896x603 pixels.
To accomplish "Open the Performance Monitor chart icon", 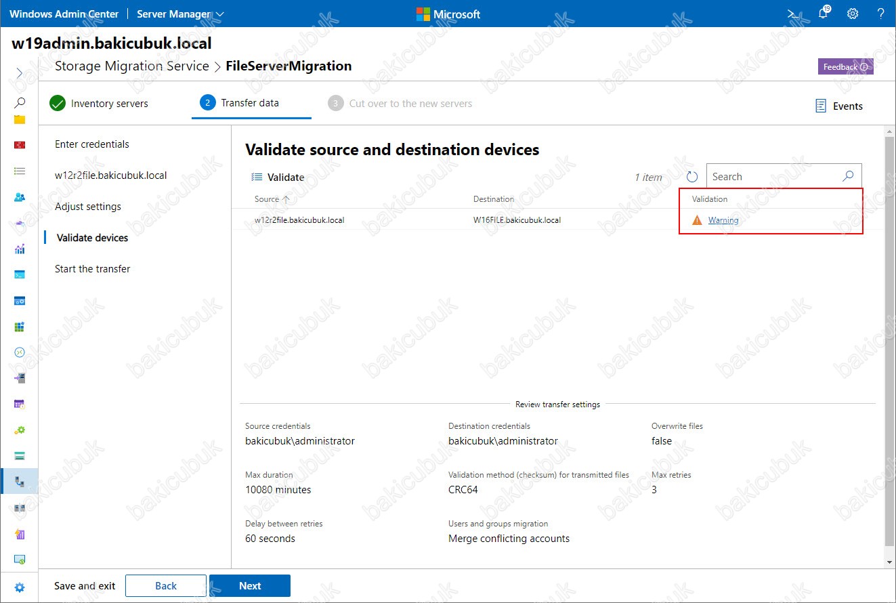I will pyautogui.click(x=20, y=249).
